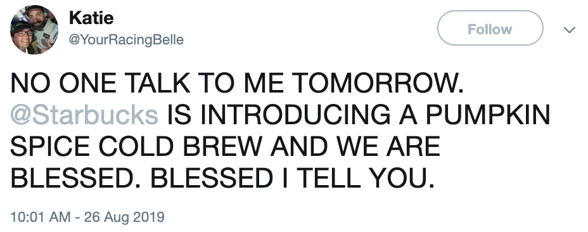Click the words TO ME in tweet
Viewport: 588px width, 232px height.
[240, 83]
